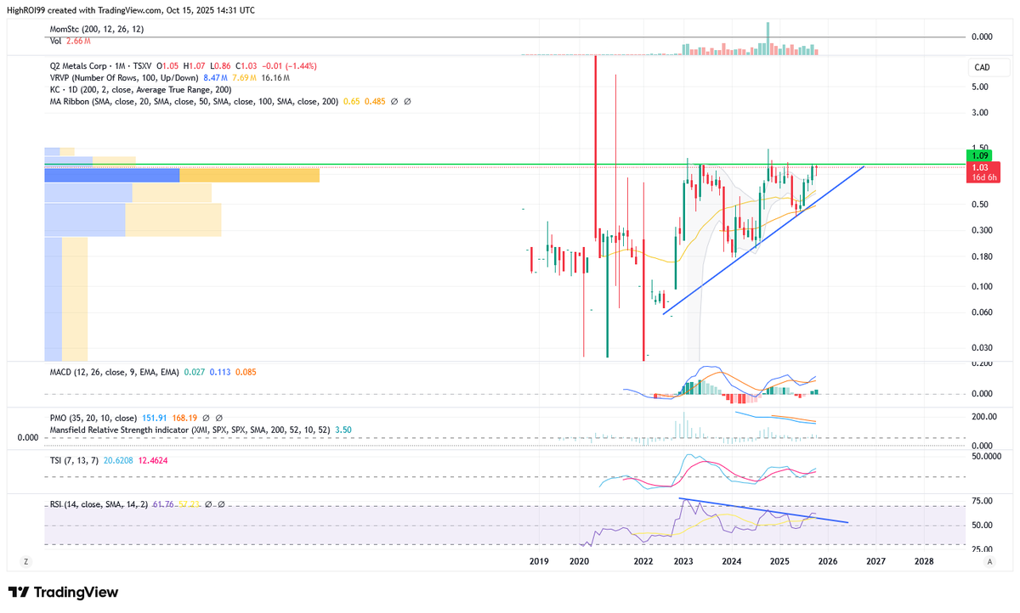This screenshot has width=1020, height=613.
Task: Click the Z timezone icon at chart corner
Action: pos(26,562)
